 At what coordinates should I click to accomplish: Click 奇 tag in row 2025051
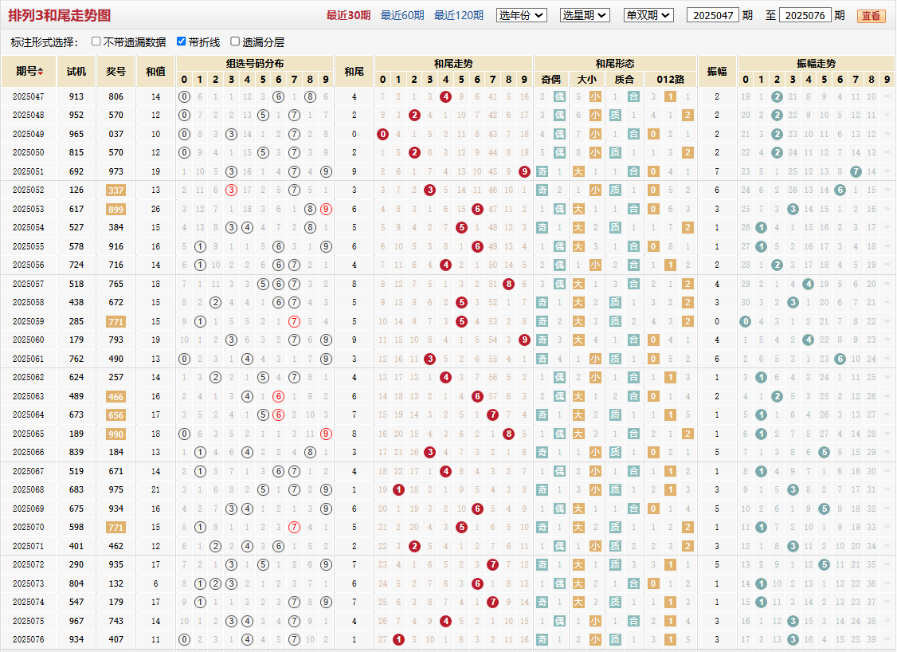[x=543, y=171]
